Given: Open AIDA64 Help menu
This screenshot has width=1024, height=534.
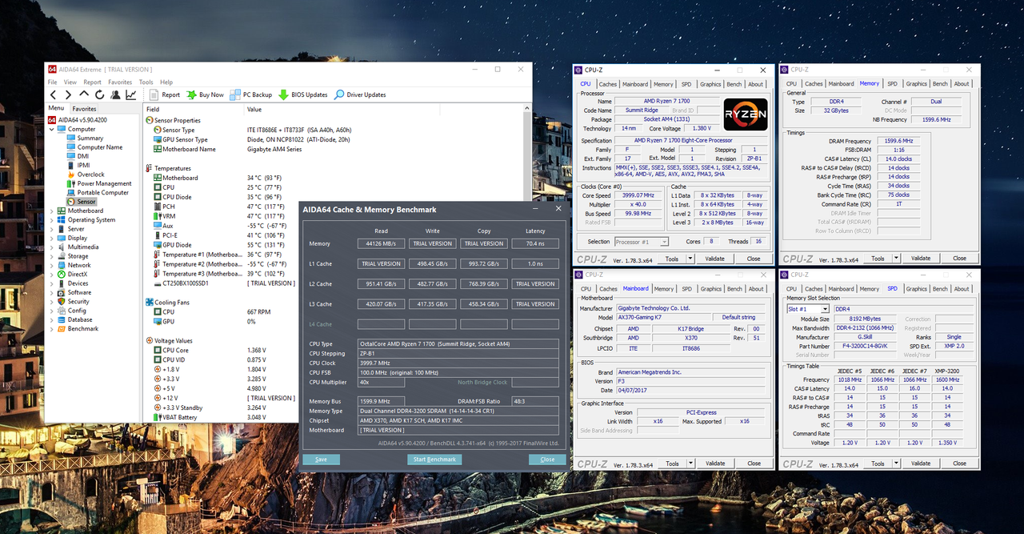Looking at the screenshot, I should (166, 82).
